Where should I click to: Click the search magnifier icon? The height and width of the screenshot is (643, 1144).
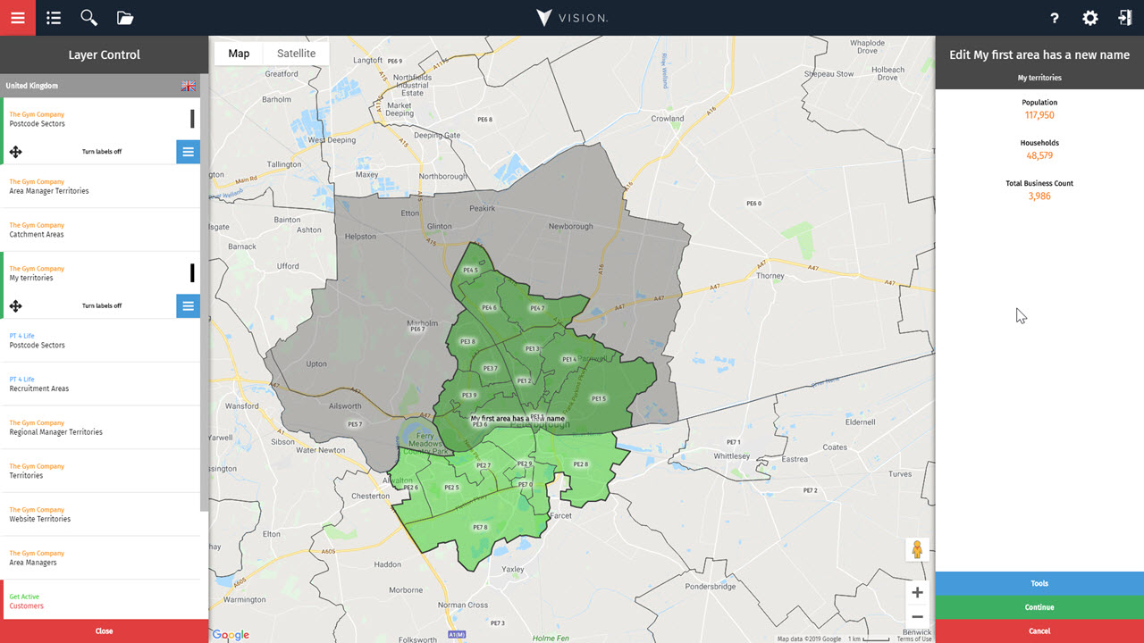pyautogui.click(x=88, y=18)
